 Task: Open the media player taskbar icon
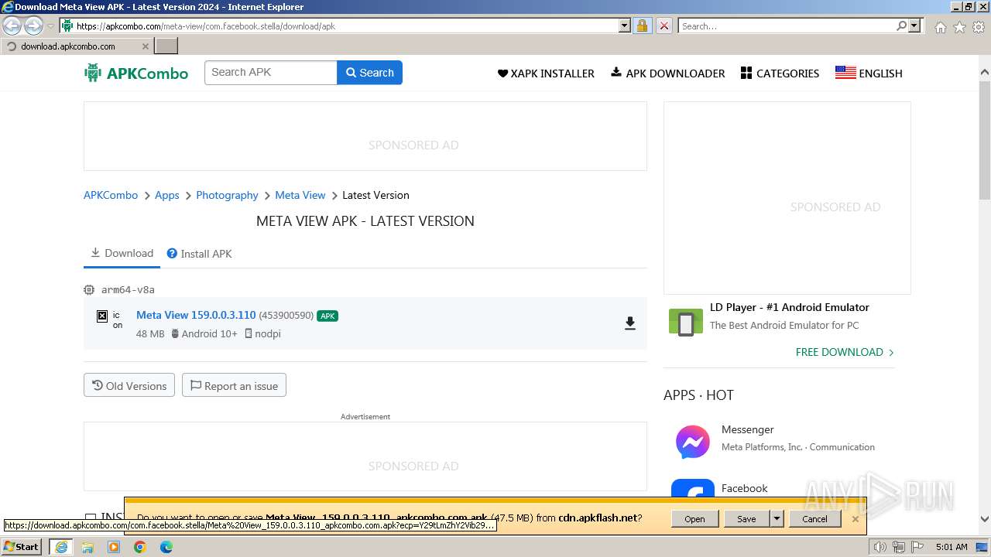coord(114,547)
